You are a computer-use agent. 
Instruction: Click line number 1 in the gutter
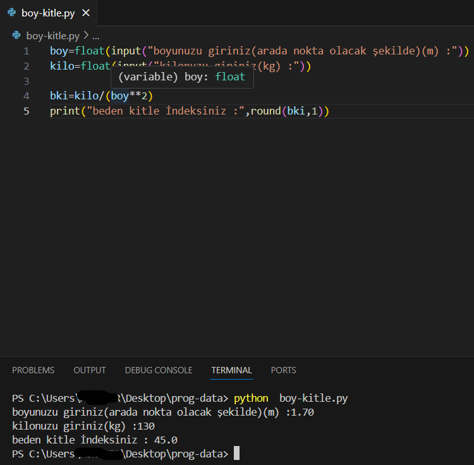(26, 51)
